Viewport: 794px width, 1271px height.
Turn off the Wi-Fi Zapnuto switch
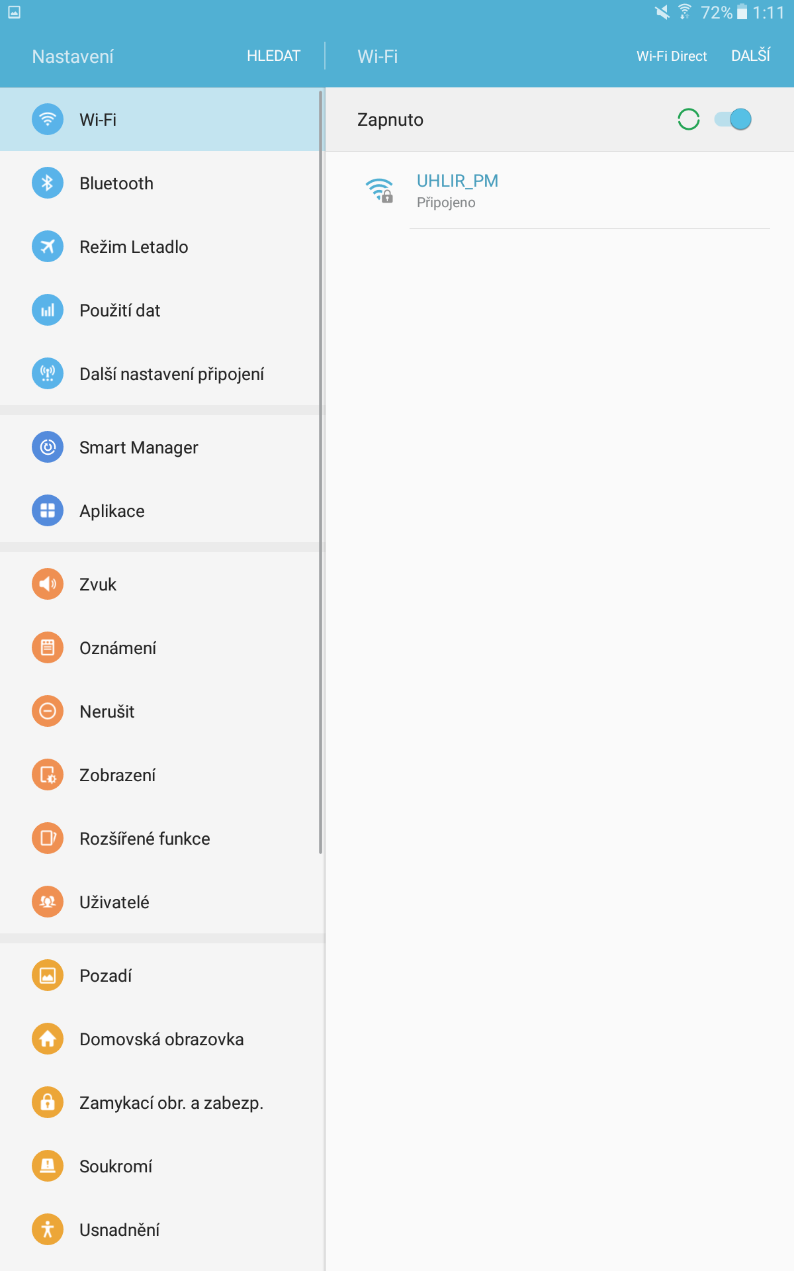[x=733, y=119]
